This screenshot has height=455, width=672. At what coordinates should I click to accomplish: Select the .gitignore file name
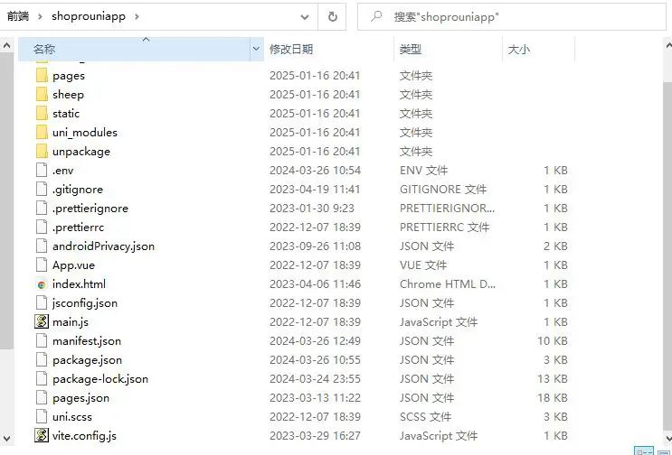point(78,189)
